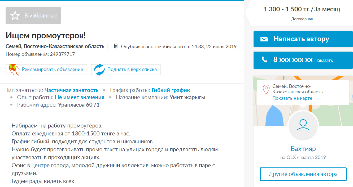Screen dimensions: 353x187
Task: Reveal phone number via Показать
Action: (x=324, y=61)
